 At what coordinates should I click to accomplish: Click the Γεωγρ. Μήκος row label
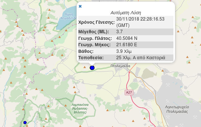[95, 45]
